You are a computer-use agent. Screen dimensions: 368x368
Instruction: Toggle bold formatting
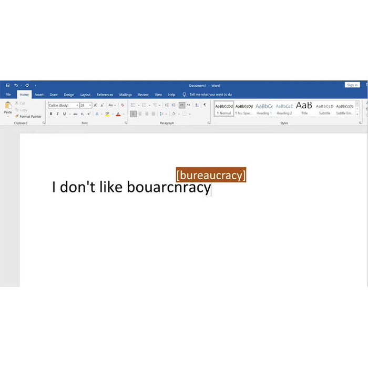tap(51, 114)
